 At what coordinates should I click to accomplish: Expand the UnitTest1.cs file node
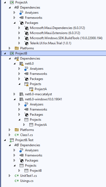pos(10,176)
